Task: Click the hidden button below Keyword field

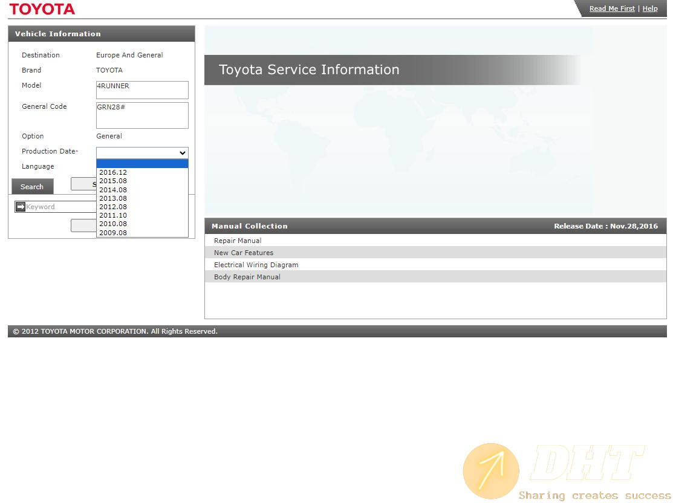Action: [83, 226]
